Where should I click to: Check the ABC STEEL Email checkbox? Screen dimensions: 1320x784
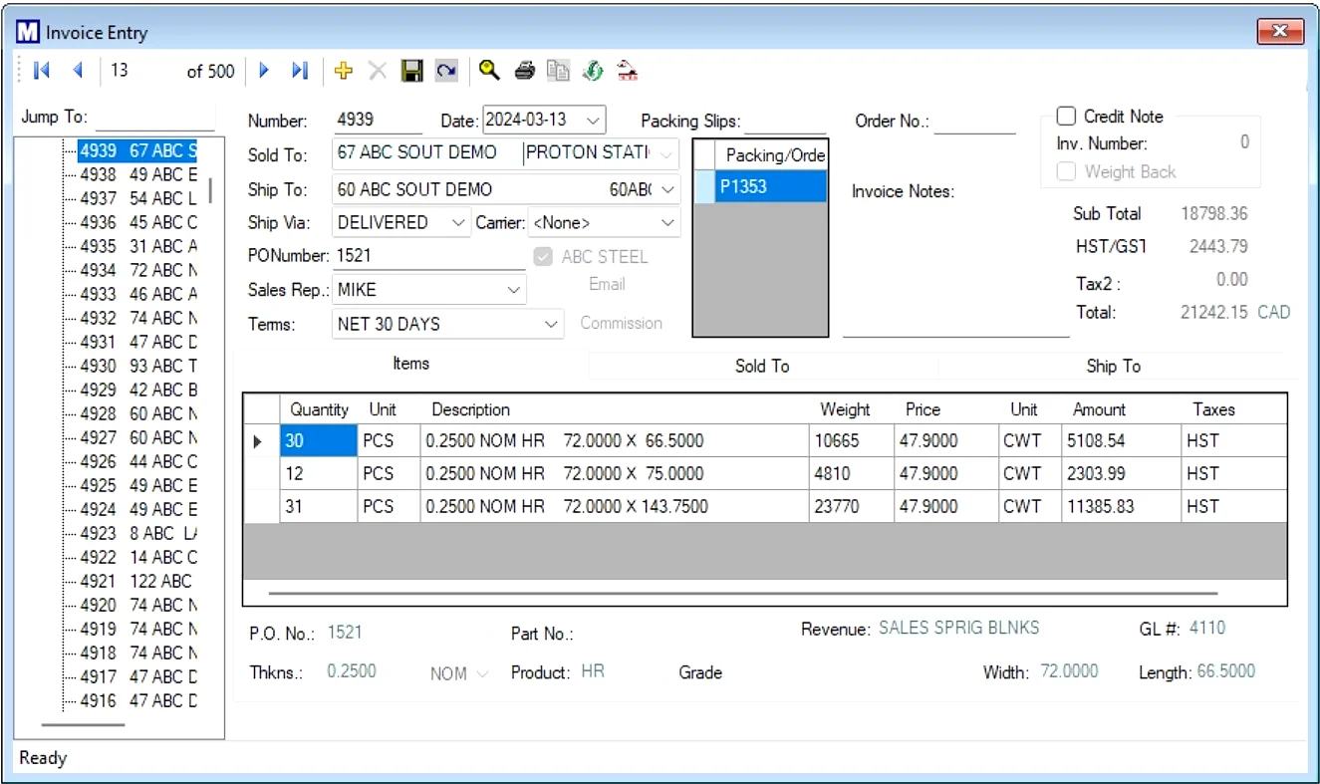[x=543, y=256]
